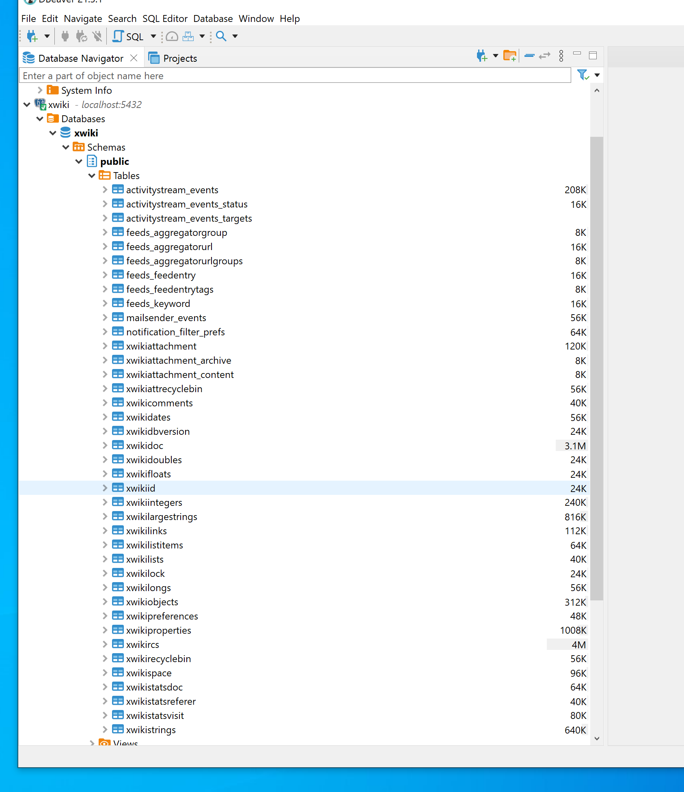Collapse the xwiki localhost:5432 connection
The width and height of the screenshot is (684, 792).
[27, 105]
